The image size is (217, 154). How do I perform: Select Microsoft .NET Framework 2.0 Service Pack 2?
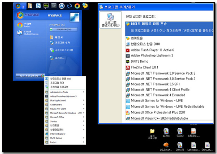point(169,73)
